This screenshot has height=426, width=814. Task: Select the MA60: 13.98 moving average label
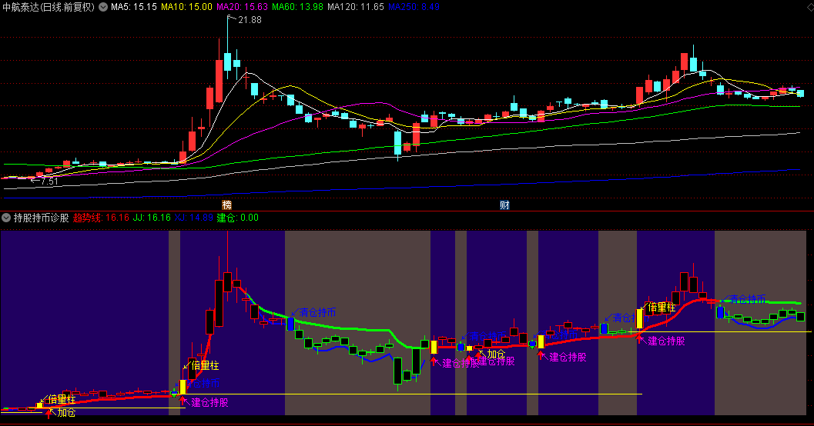click(297, 7)
